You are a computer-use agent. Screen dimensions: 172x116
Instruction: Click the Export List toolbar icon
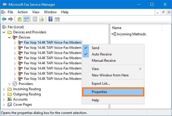(x=42, y=19)
